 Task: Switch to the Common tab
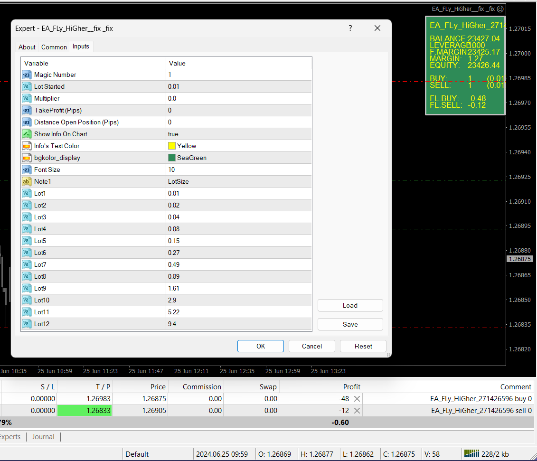(54, 47)
